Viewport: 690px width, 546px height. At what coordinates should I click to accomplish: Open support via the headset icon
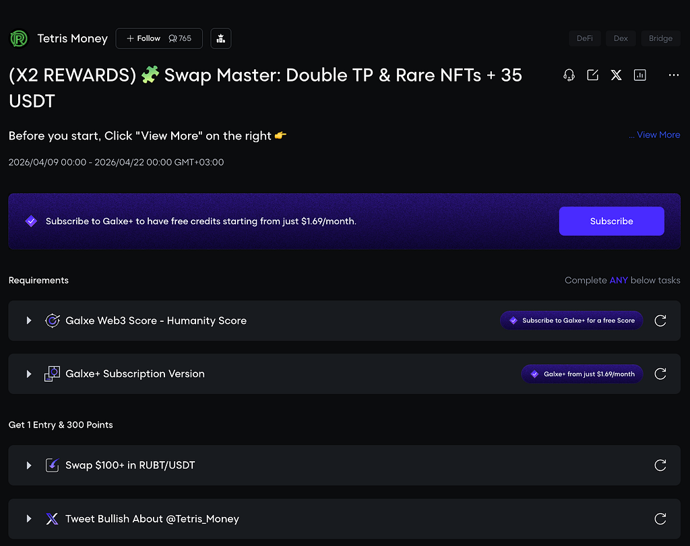(569, 75)
